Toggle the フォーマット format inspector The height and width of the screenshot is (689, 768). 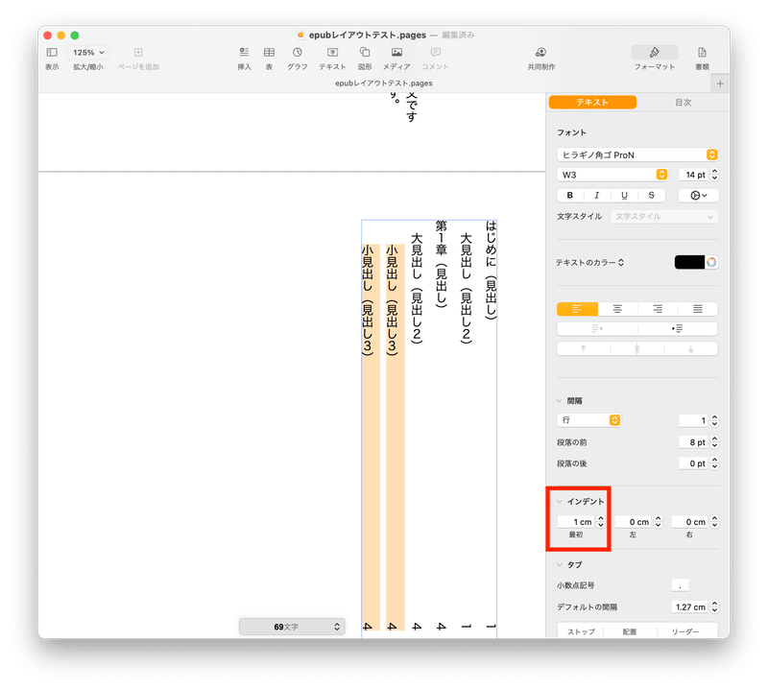tap(655, 53)
